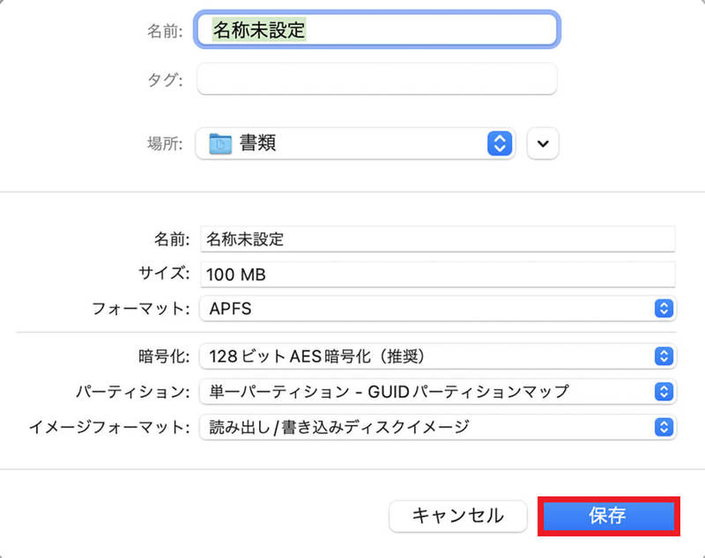Viewport: 705px width, 558px height.
Task: Open the 場所 location popup showing 書類
Action: [x=355, y=143]
